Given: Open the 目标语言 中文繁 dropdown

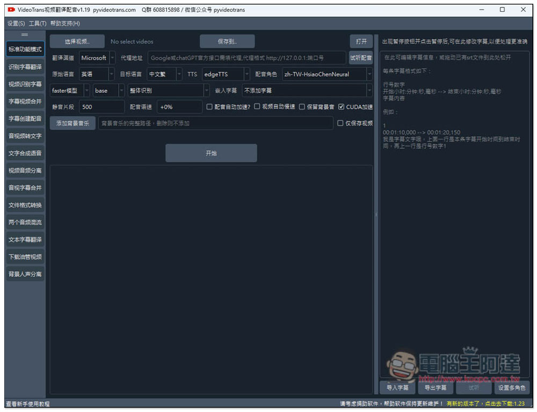Looking at the screenshot, I should (x=164, y=74).
